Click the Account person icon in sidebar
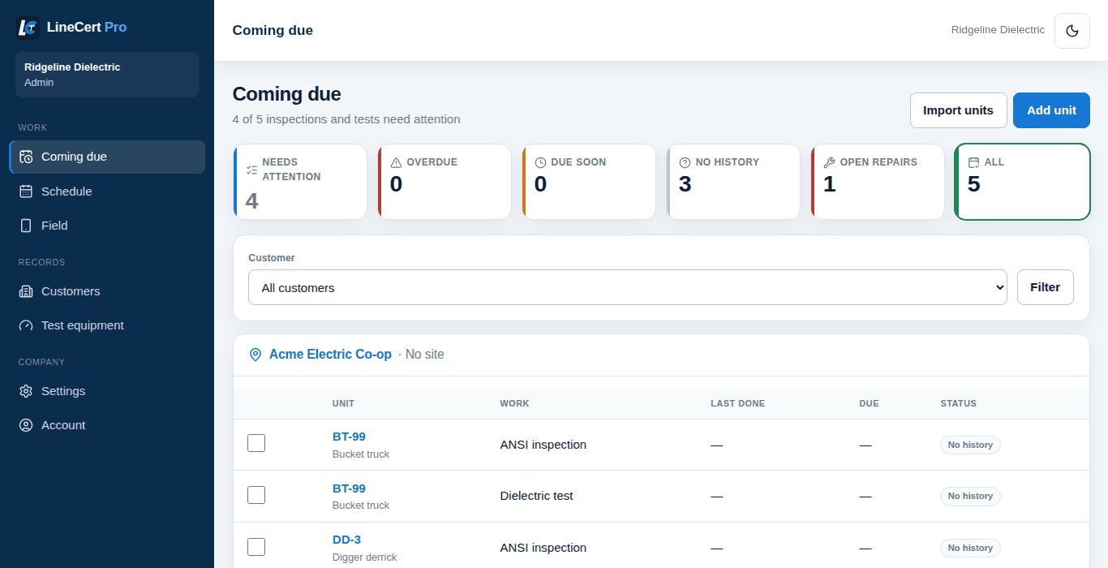Screen dimensions: 1108x568 [26, 425]
